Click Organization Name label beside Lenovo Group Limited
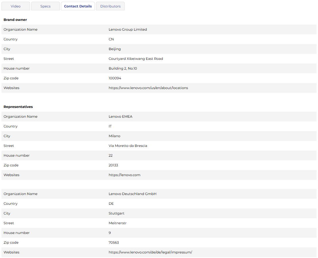 click(20, 29)
